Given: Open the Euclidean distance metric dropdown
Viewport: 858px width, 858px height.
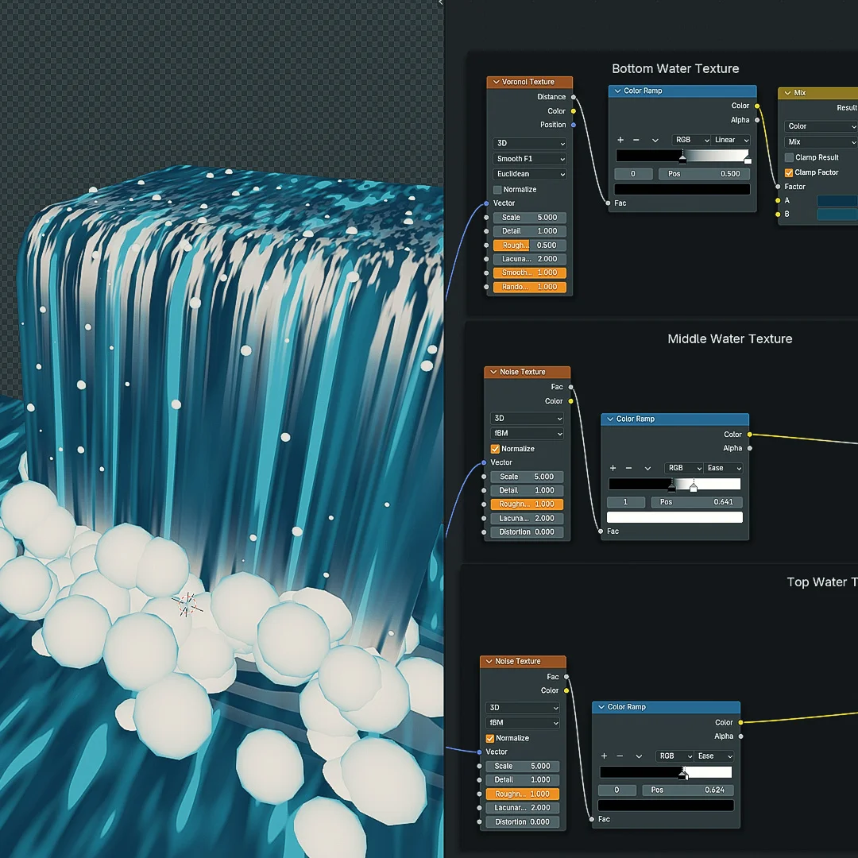Looking at the screenshot, I should 530,174.
